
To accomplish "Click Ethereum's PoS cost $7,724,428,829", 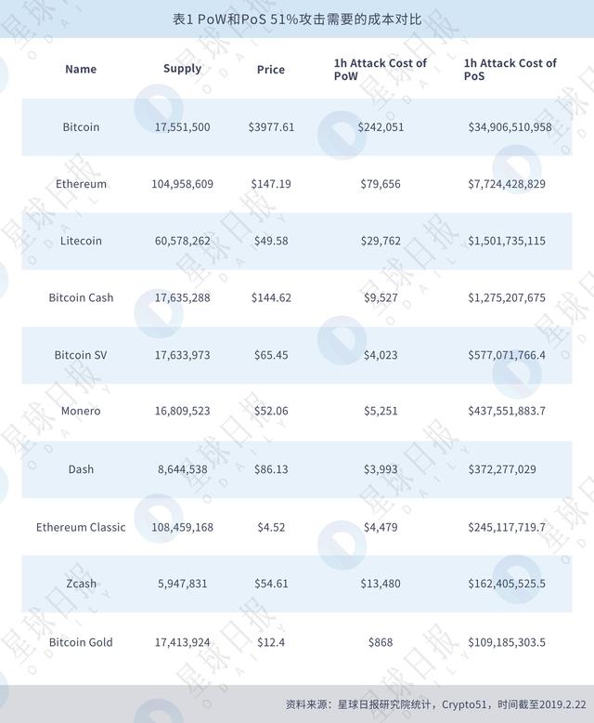I will coord(507,184).
